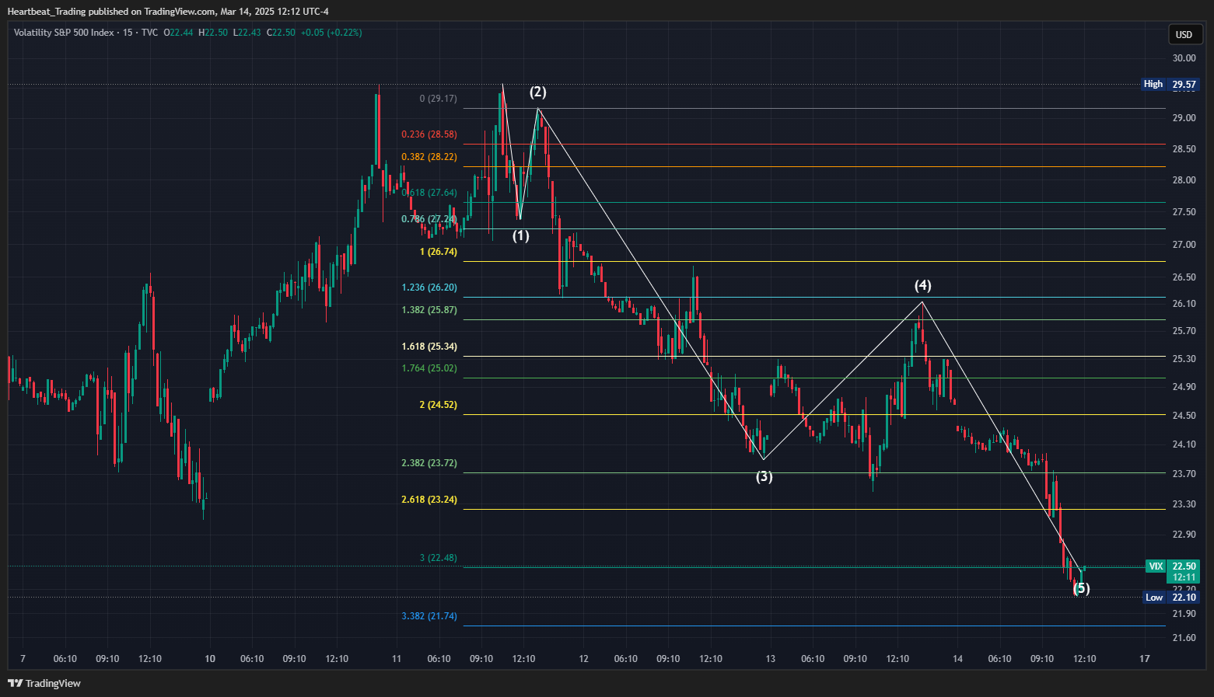Click the 21.60 mark on the price axis
Image resolution: width=1214 pixels, height=697 pixels.
point(1184,638)
